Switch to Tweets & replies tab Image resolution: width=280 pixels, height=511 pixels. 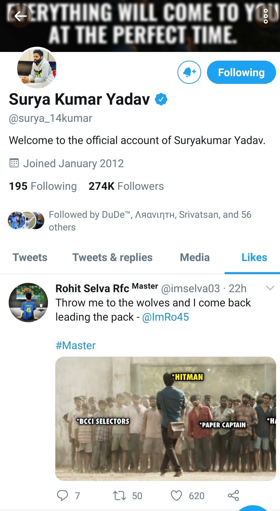pyautogui.click(x=112, y=257)
